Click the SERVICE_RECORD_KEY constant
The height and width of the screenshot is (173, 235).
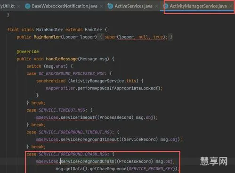pos(151,169)
